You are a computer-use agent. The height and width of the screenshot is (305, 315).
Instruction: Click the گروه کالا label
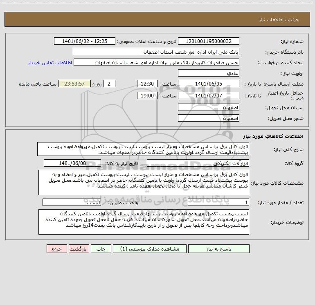coord(294,163)
